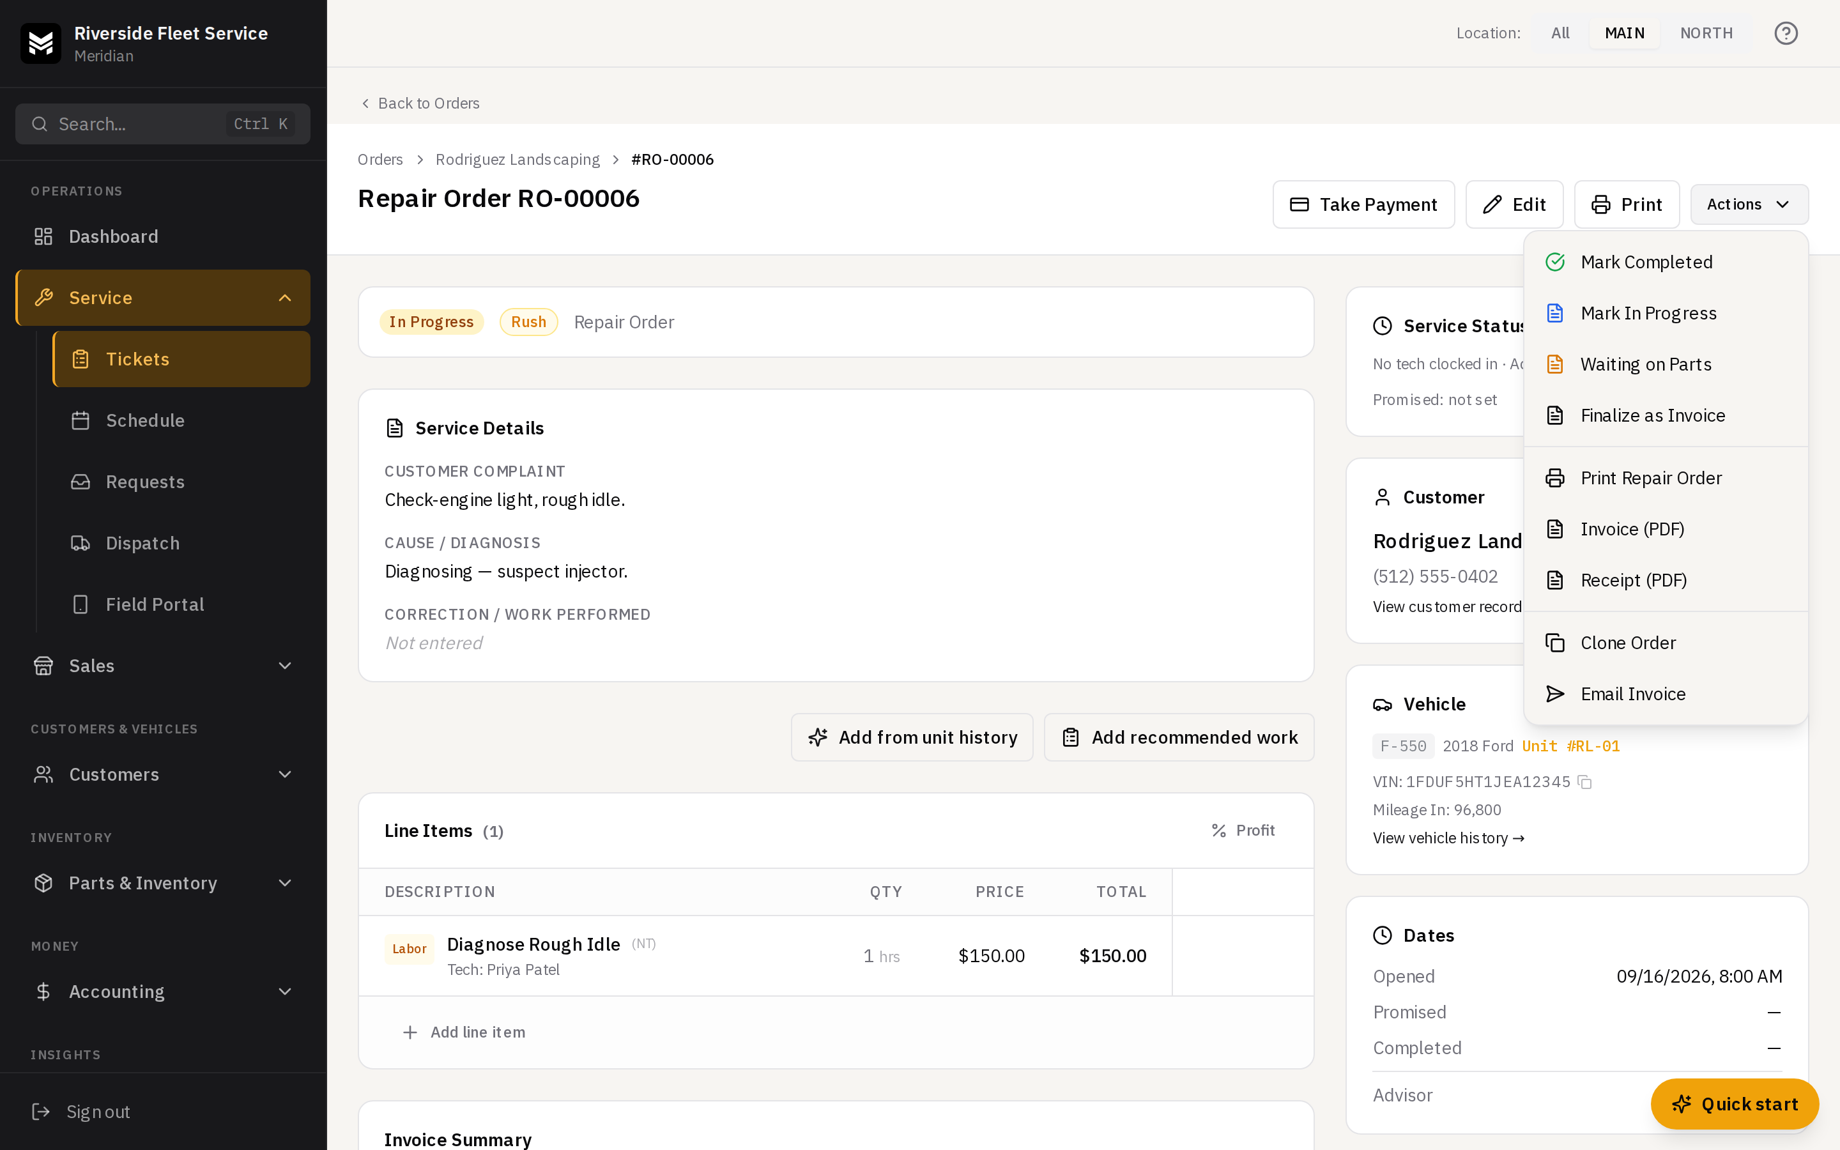Open View vehicle history link
Viewport: 1840px width, 1150px height.
click(1448, 838)
